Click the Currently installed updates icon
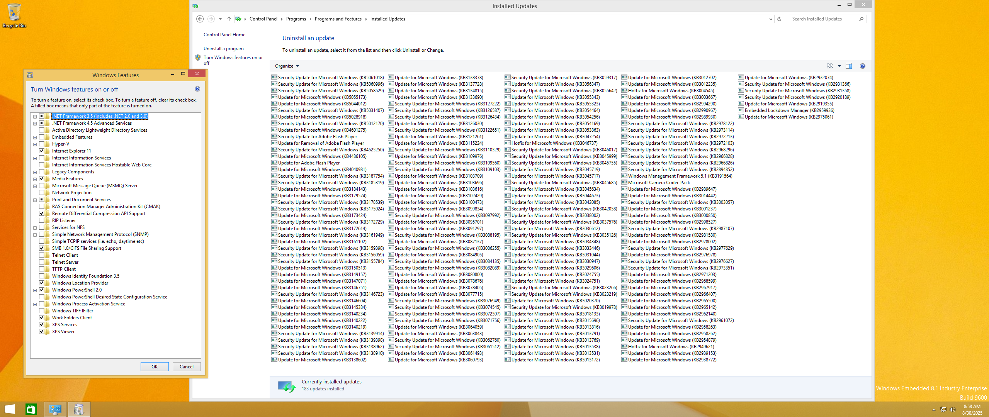The height and width of the screenshot is (417, 989). pos(287,386)
